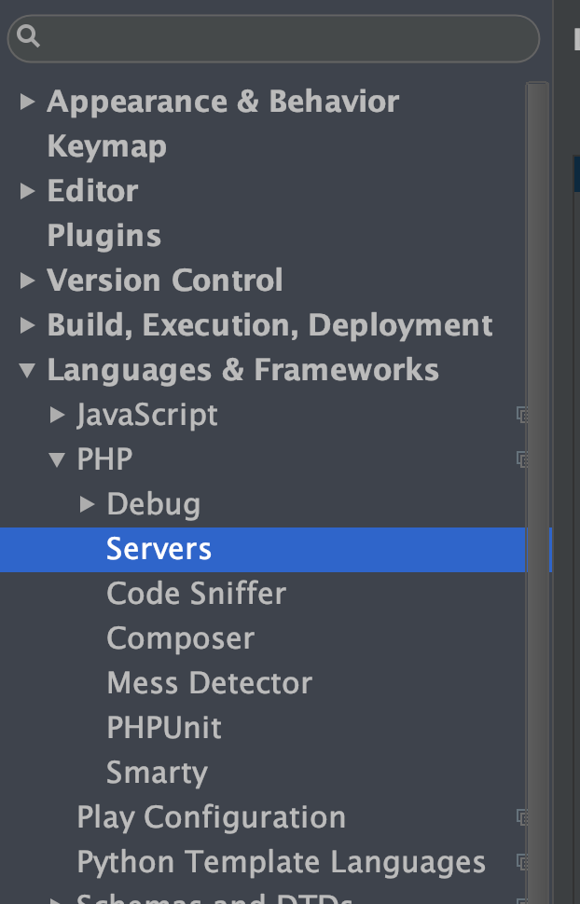The width and height of the screenshot is (580, 904).
Task: Select PHP settings
Action: [x=104, y=459]
